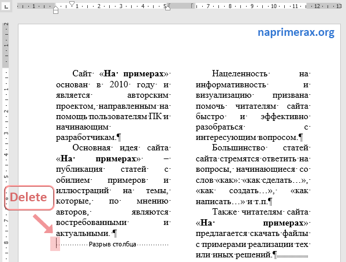Click the word 'проектом,'
Viewport: 346px width, 262px height.
(x=76, y=106)
